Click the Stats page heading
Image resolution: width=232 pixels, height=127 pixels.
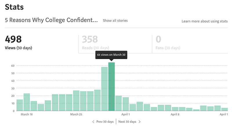(x=14, y=7)
